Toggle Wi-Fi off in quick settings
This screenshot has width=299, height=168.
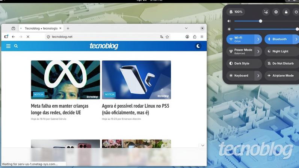pyautogui.click(x=240, y=39)
